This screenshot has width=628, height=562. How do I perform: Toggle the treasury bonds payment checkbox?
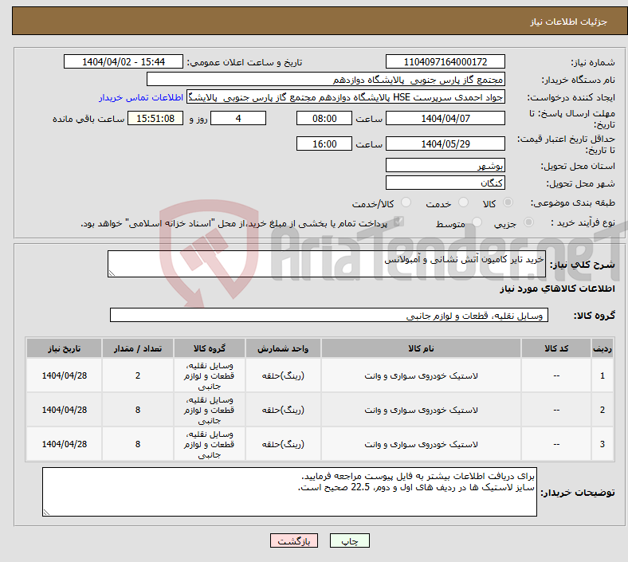[398, 222]
